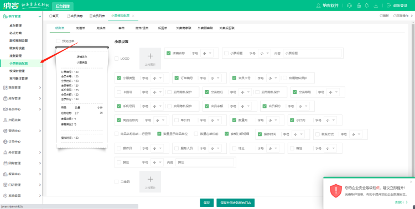Toggle the LOGO checkbox
The width and height of the screenshot is (415, 209).
116,59
